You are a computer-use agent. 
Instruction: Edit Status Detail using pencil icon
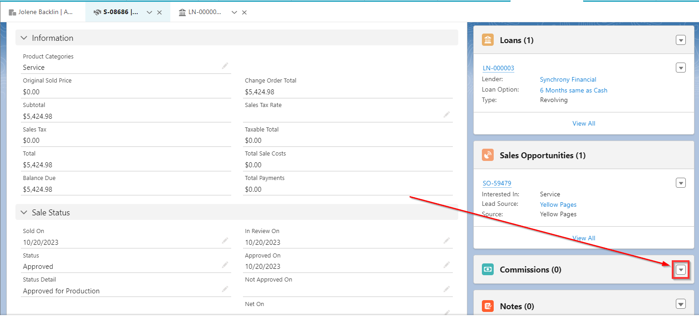click(225, 289)
